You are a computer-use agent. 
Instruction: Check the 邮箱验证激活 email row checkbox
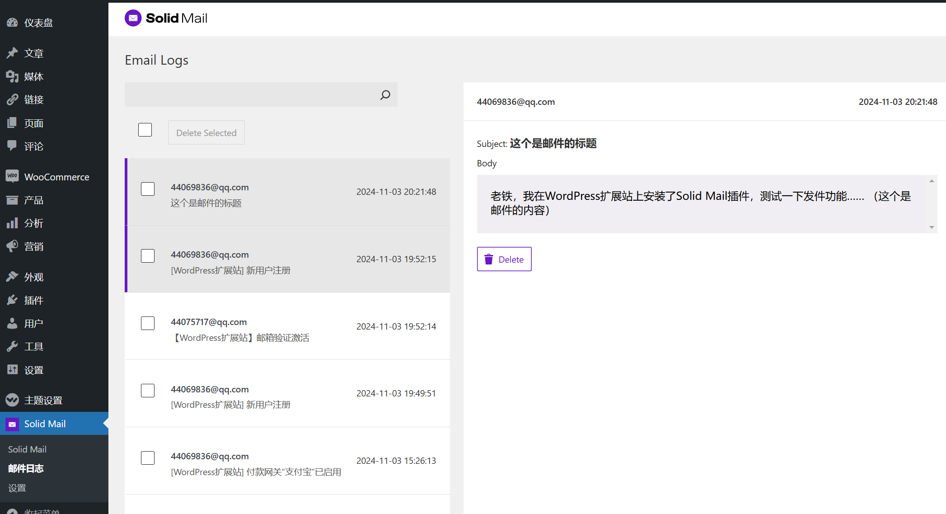(148, 323)
